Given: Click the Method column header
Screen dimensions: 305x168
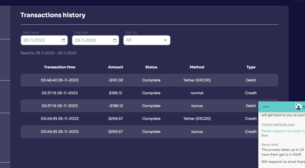Looking at the screenshot, I should tap(197, 67).
